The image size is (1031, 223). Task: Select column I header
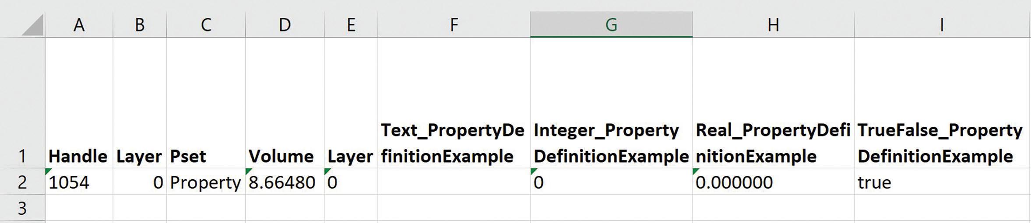(x=941, y=25)
